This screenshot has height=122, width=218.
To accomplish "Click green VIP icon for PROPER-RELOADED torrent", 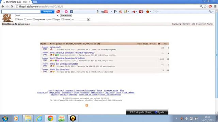I will tap(58, 55).
